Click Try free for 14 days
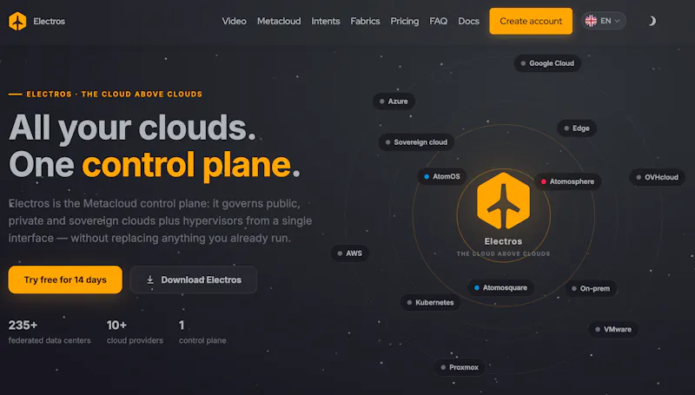 coord(65,280)
